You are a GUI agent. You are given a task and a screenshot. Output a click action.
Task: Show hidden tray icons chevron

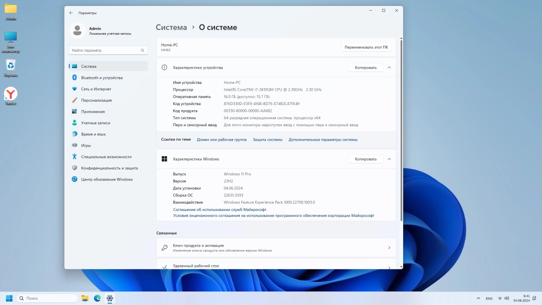(x=478, y=298)
